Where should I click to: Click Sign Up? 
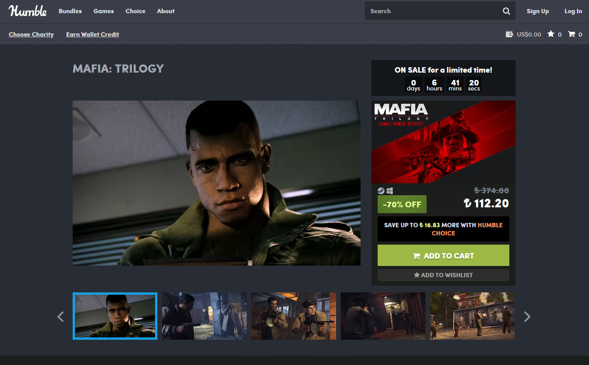[538, 11]
